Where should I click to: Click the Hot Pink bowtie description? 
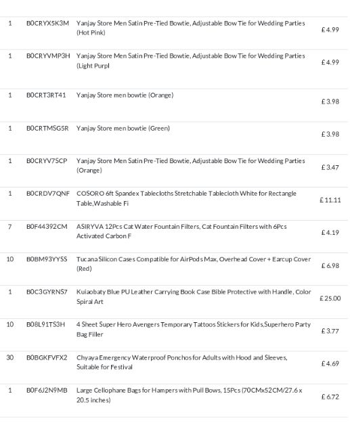[x=191, y=28]
